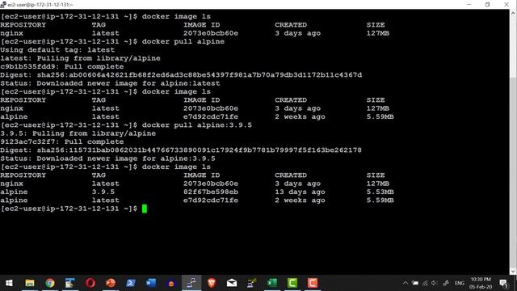The height and width of the screenshot is (291, 517).
Task: Open the Action Center notifications icon
Action: [x=503, y=283]
